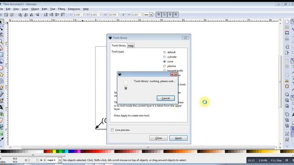294x165 pixels.
Task: Rotate selection 90° counter-clockwise icon
Action: click(20, 15)
